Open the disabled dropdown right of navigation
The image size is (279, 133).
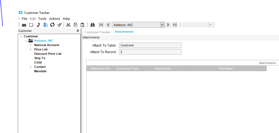click(x=210, y=25)
